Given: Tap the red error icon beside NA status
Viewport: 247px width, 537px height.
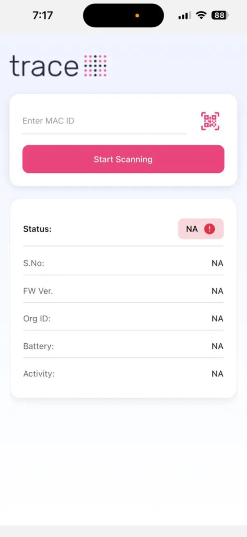Looking at the screenshot, I should click(x=209, y=228).
